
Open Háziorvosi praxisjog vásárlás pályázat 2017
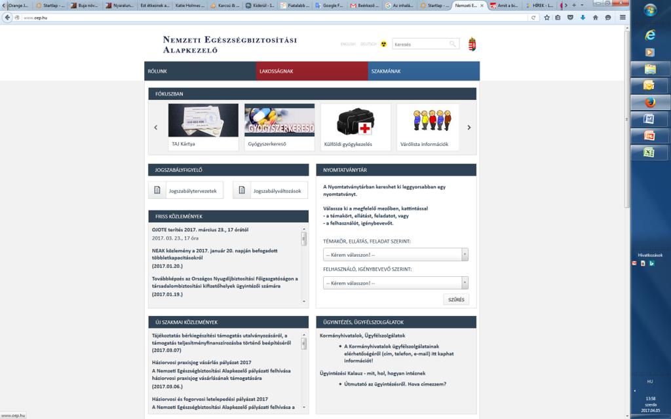(x=202, y=362)
